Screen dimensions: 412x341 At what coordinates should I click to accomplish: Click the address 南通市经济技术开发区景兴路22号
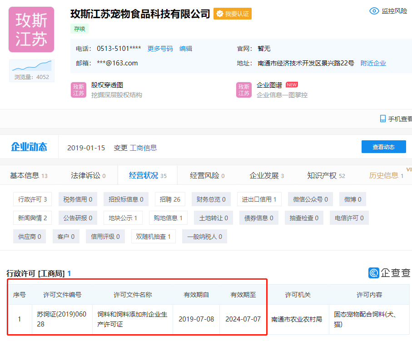pos(306,63)
